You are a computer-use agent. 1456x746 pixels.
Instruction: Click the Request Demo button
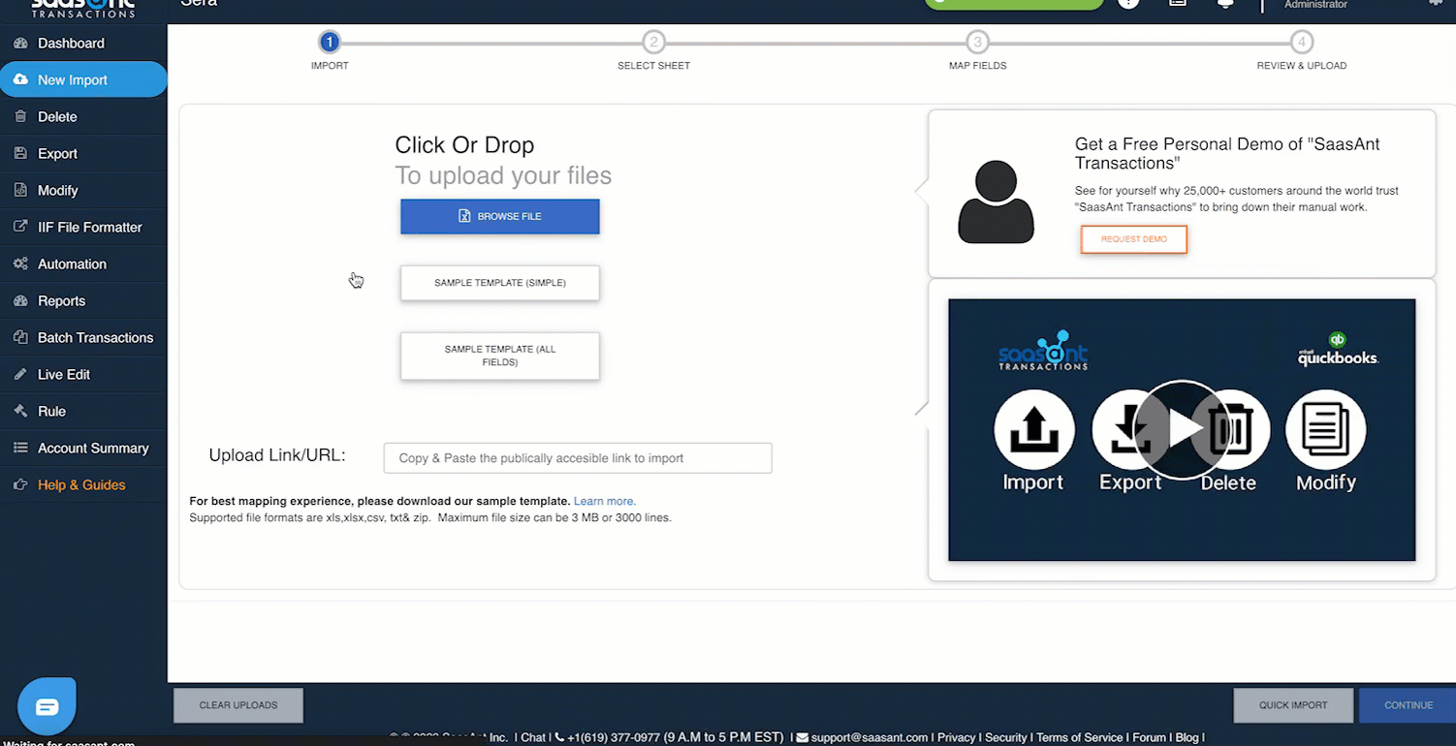point(1134,239)
